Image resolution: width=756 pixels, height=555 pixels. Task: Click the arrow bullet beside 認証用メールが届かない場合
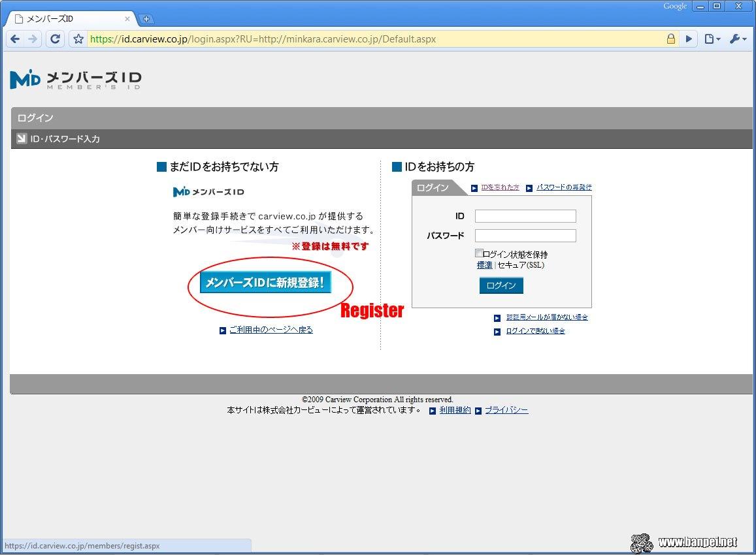coord(497,318)
